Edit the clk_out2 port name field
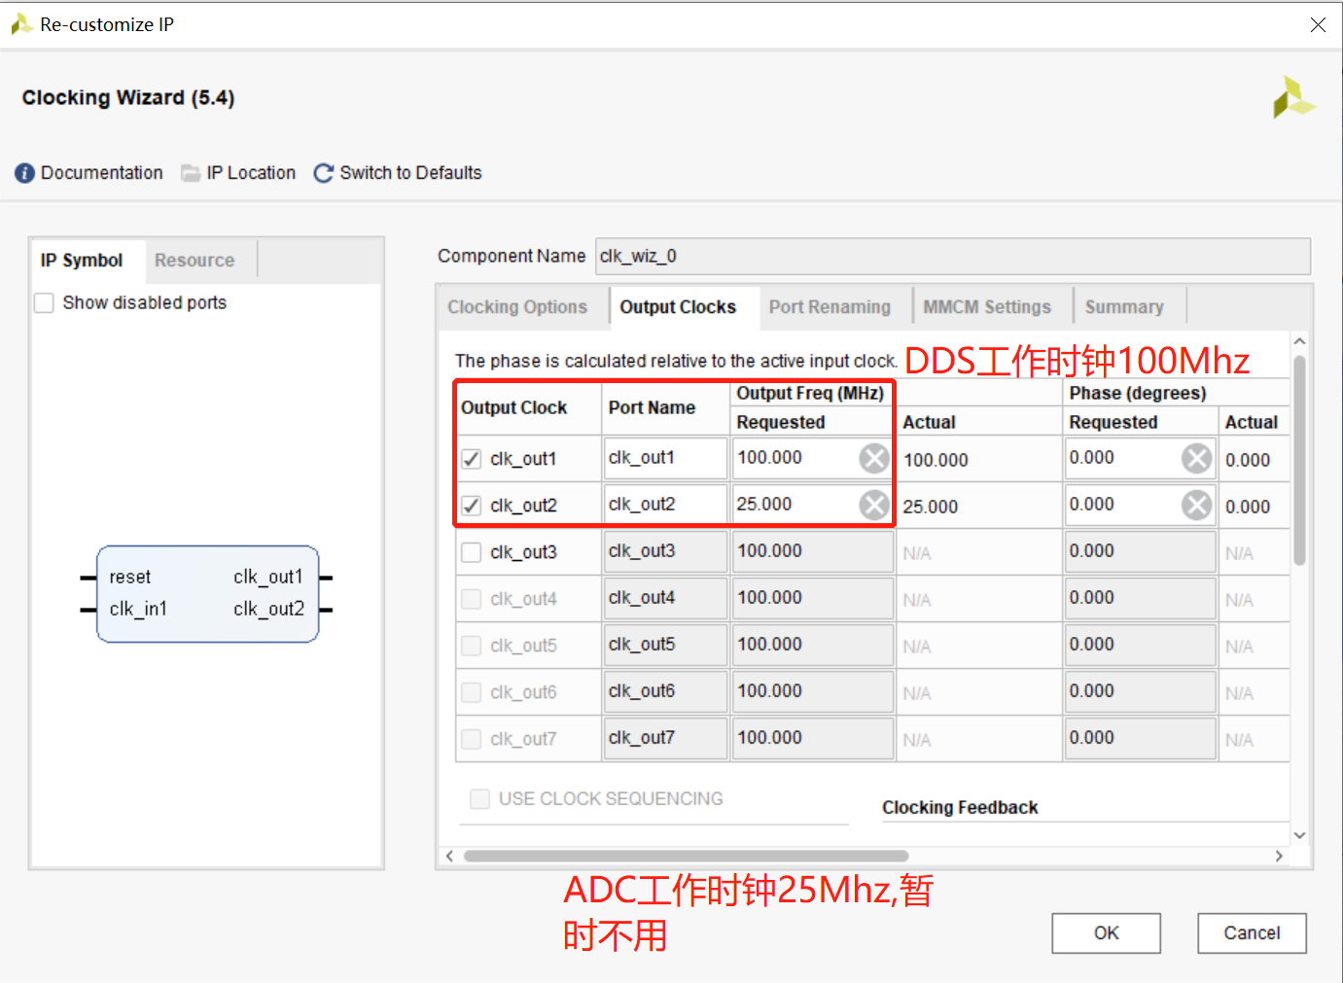Screen dimensions: 1343x983 tap(666, 505)
